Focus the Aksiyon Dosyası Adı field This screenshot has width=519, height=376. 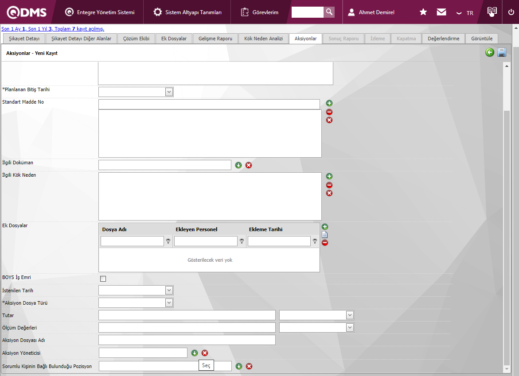point(187,340)
